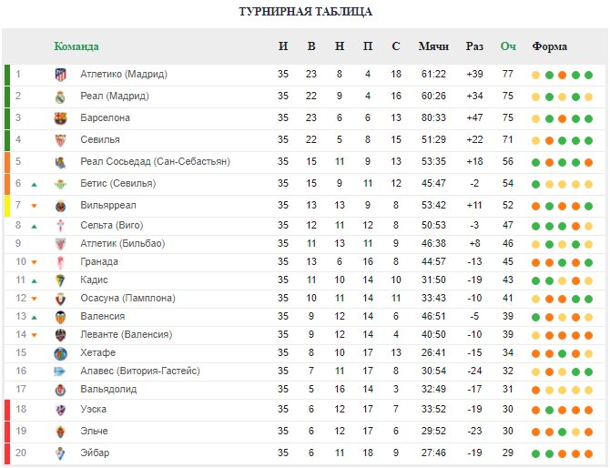The image size is (610, 468).
Task: Click the Sevilla club crest
Action: click(60, 140)
